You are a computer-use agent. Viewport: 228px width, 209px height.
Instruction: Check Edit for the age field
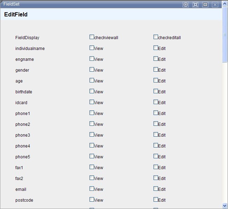[x=156, y=80]
